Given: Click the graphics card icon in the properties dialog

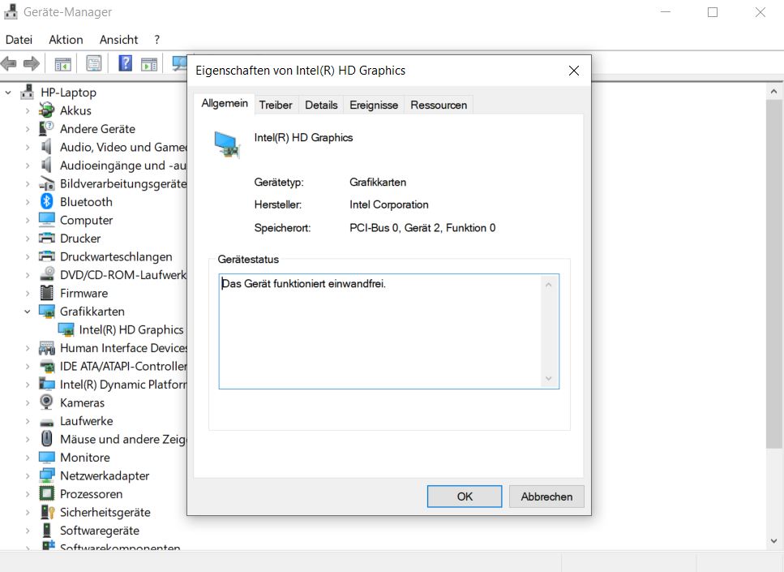Looking at the screenshot, I should tap(228, 144).
